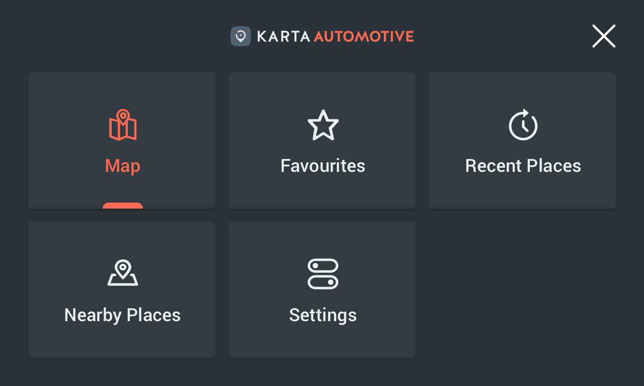
Task: Open the Nearby Places menu entry
Action: point(121,289)
